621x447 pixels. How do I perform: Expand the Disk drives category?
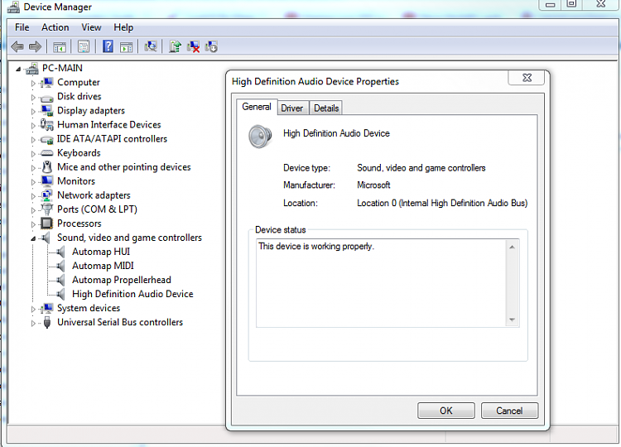click(33, 98)
